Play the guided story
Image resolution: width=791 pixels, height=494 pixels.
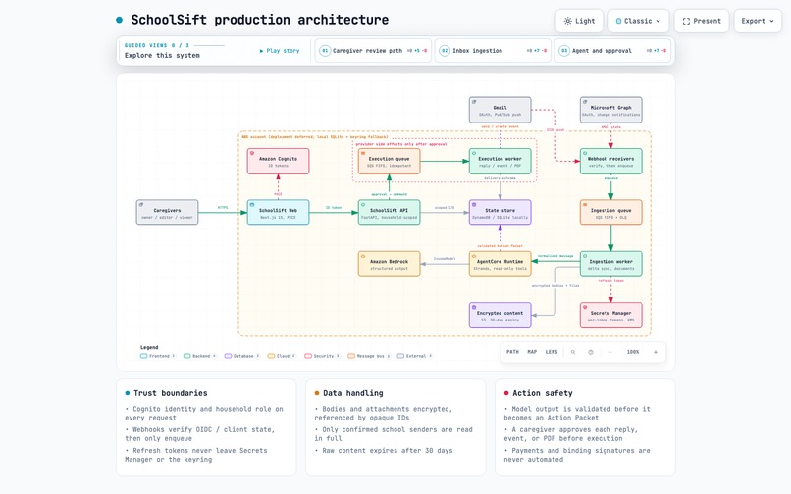280,51
